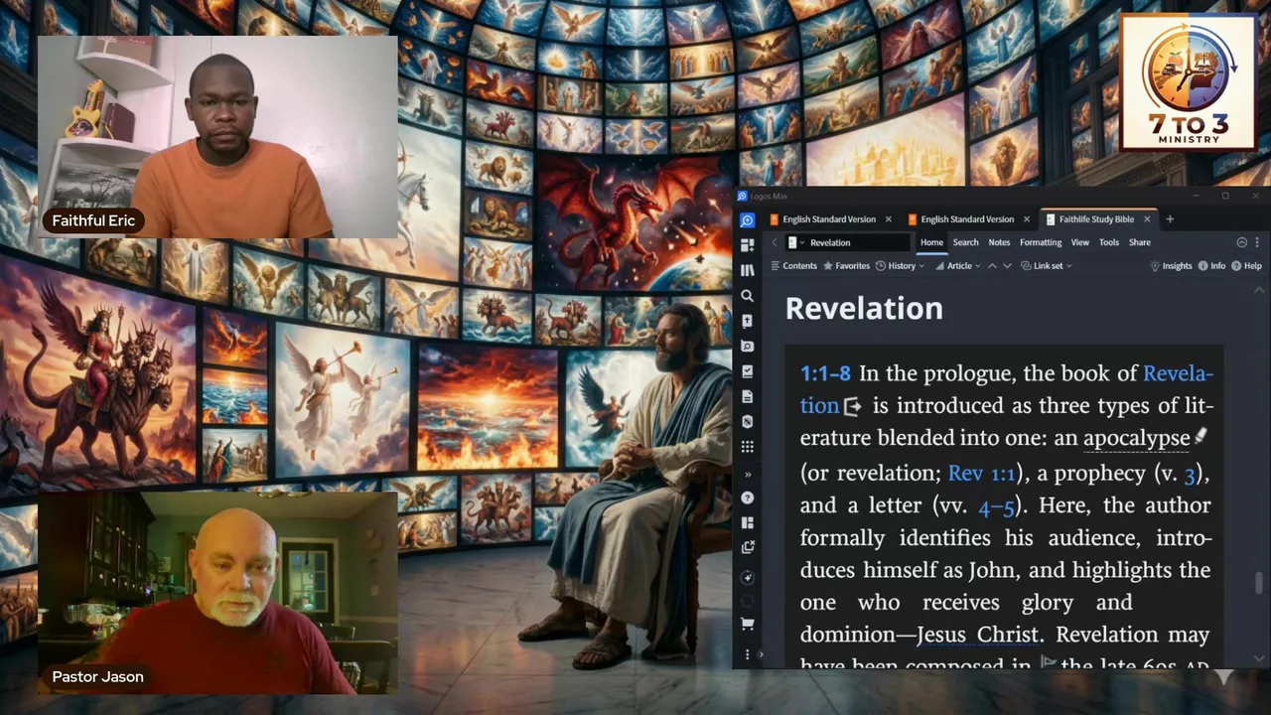Open the Share ribbon tab
Viewport: 1271px width, 715px height.
pos(1140,242)
